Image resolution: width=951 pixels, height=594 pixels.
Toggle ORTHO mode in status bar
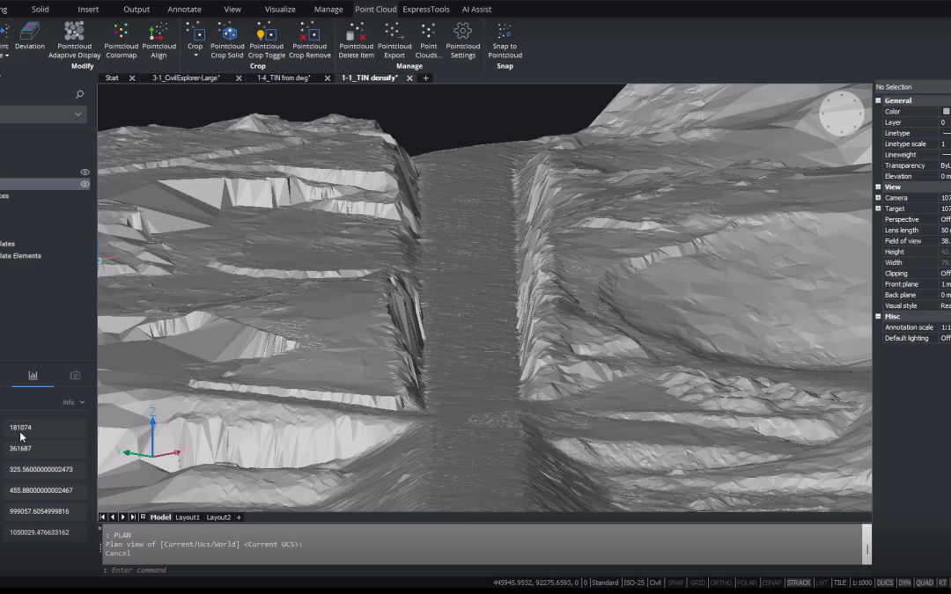click(720, 583)
